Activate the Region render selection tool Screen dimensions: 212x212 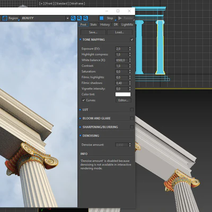[10, 18]
